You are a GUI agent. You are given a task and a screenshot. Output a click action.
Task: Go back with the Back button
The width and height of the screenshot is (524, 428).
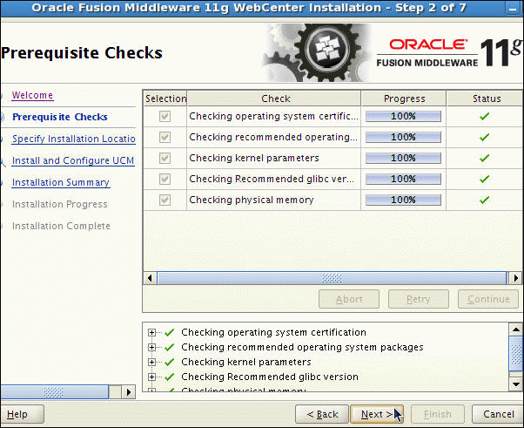[322, 414]
